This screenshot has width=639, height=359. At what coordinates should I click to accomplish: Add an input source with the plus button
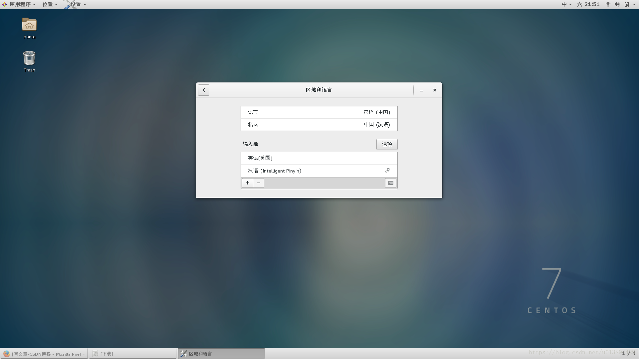tap(248, 183)
